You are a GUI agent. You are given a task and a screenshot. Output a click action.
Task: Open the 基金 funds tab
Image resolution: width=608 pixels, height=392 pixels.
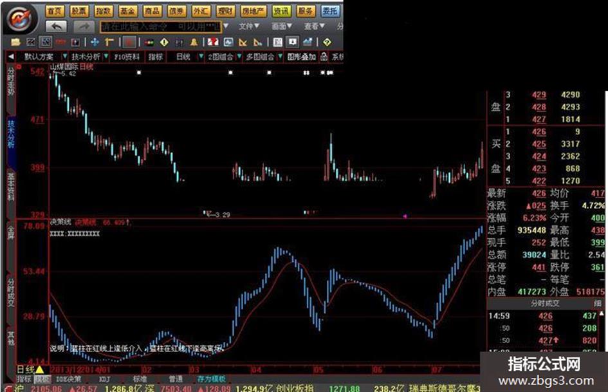127,11
